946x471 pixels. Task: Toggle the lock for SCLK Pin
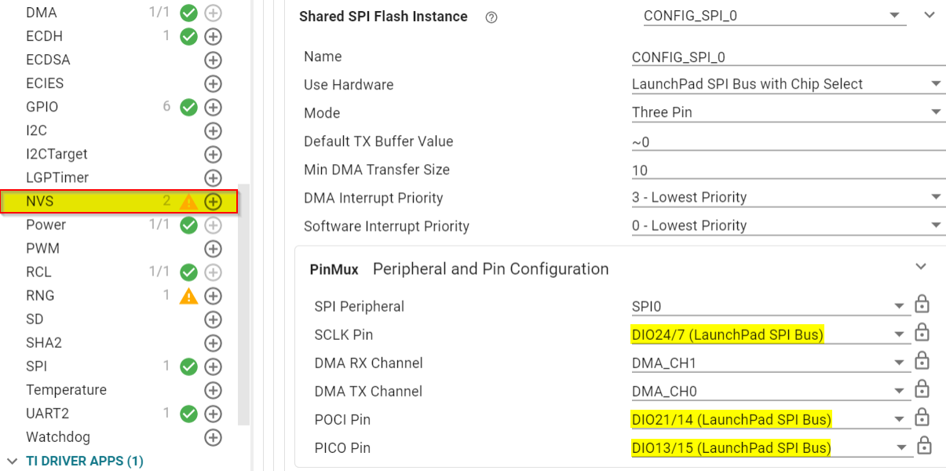click(x=922, y=334)
